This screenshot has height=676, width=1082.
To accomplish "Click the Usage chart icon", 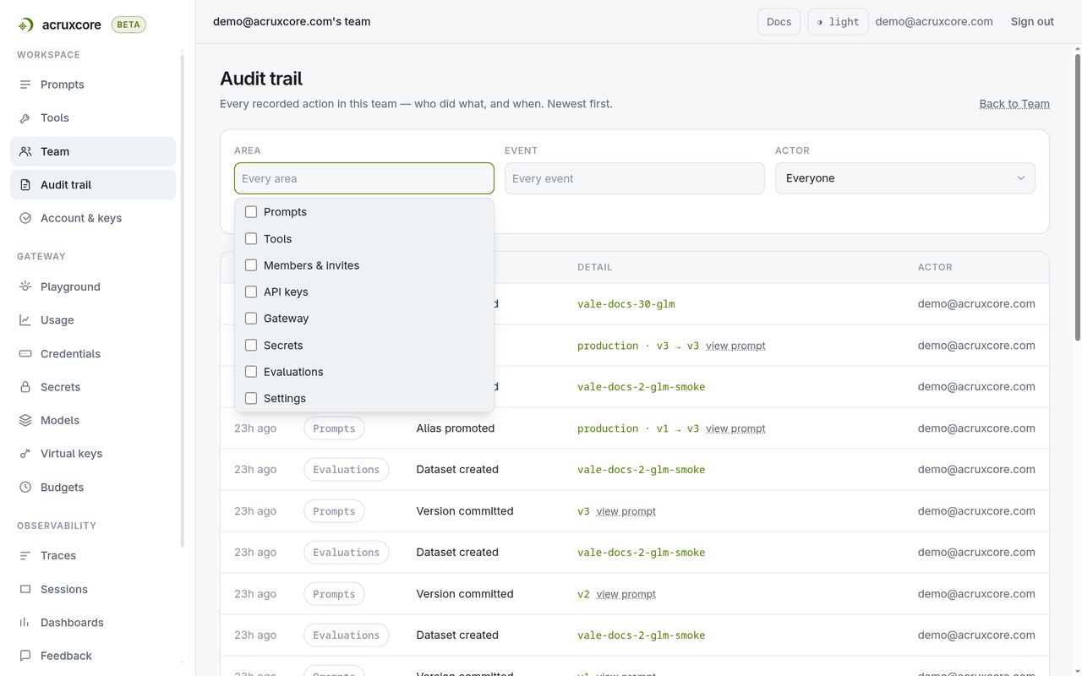I will click(x=25, y=320).
